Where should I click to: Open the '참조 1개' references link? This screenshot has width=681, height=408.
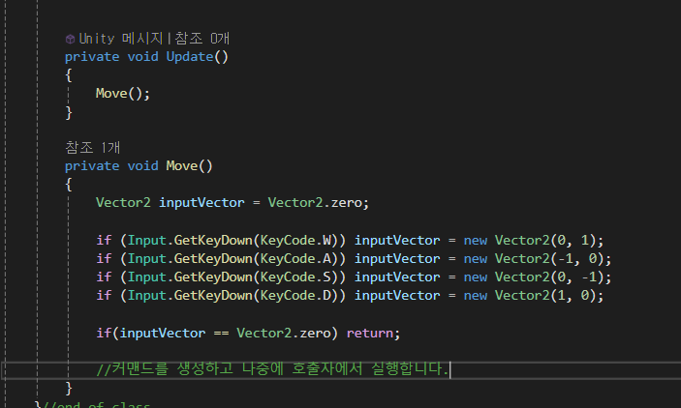coord(92,148)
